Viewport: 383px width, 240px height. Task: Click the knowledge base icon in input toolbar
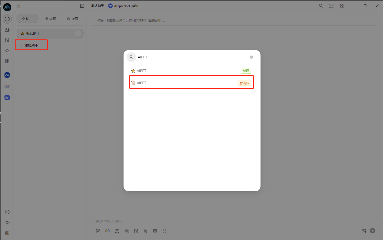(x=136, y=231)
